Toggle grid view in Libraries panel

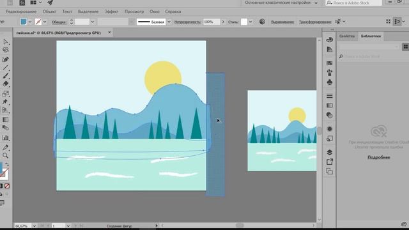(405, 47)
